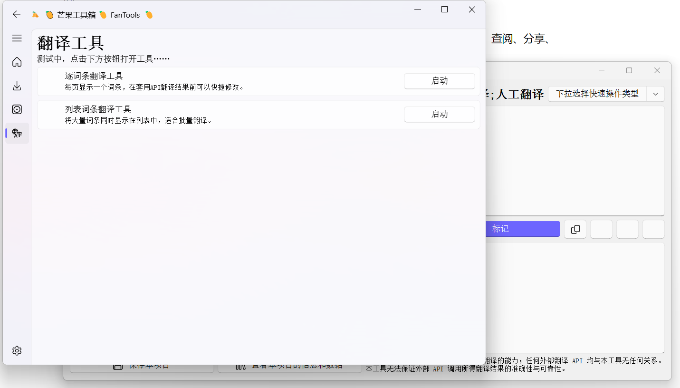Open the 下拉选择快速操作类型 dropdown

(597, 94)
